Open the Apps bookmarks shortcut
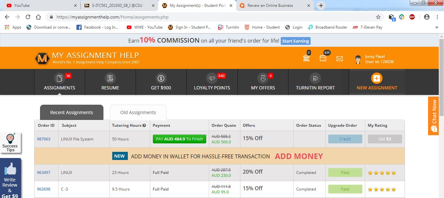Viewport: 444px width, 198px height. coord(13,27)
